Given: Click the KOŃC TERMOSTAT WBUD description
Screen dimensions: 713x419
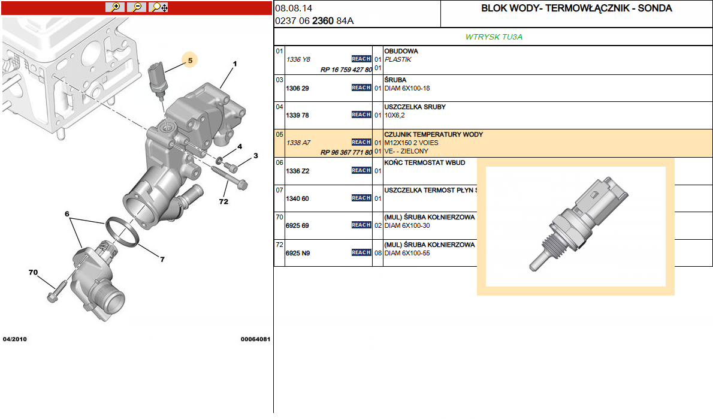Looking at the screenshot, I should 425,162.
